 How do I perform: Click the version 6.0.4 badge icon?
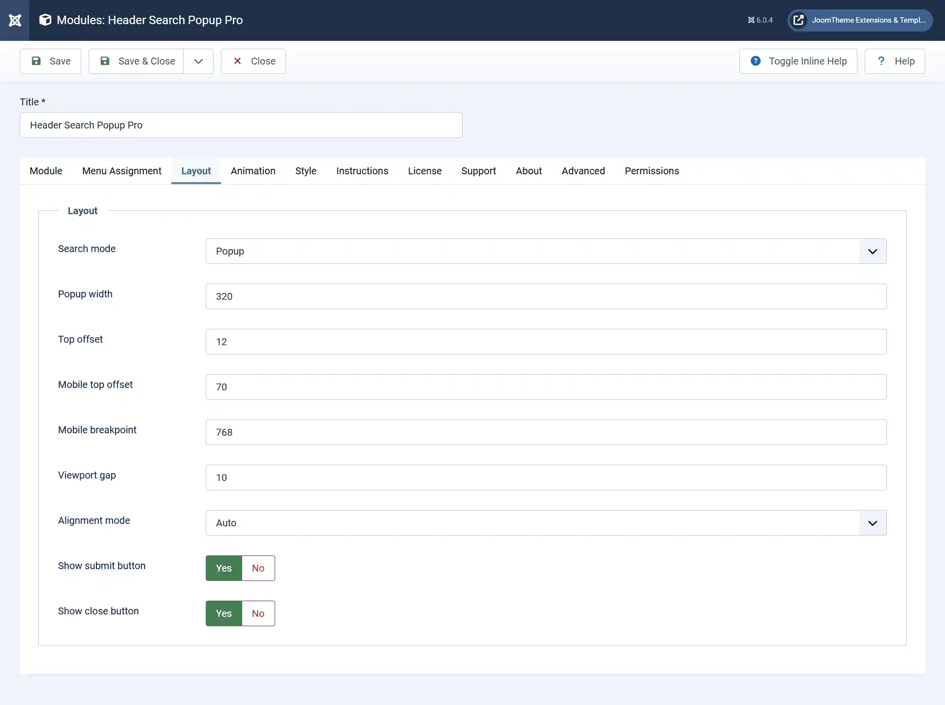[752, 20]
